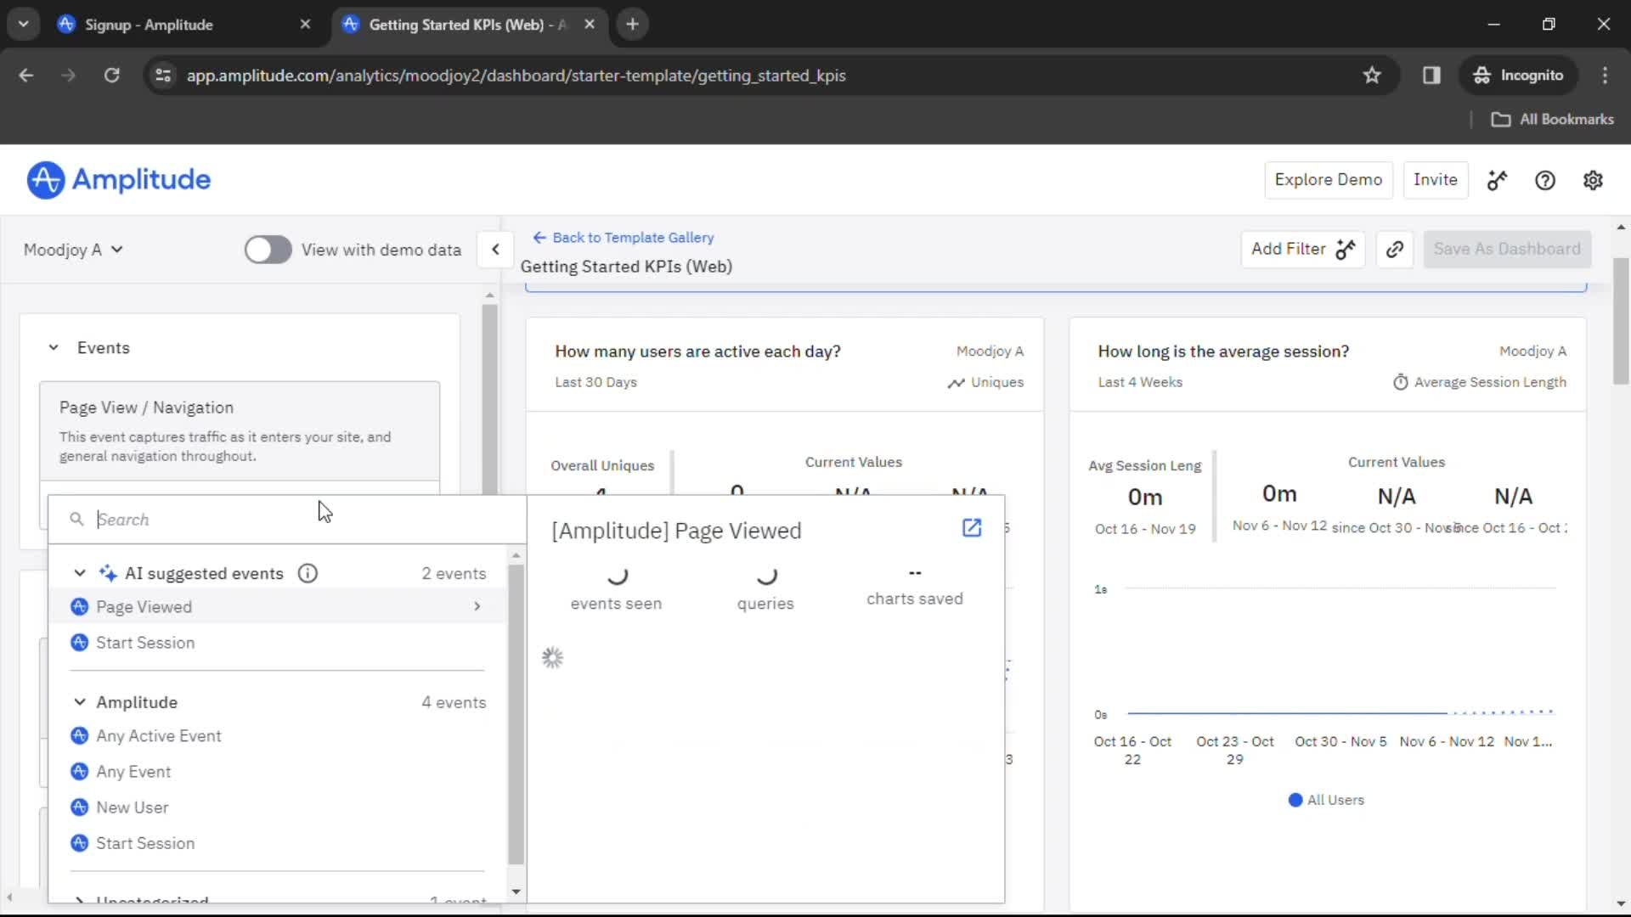Click the events seen label

pos(616,604)
